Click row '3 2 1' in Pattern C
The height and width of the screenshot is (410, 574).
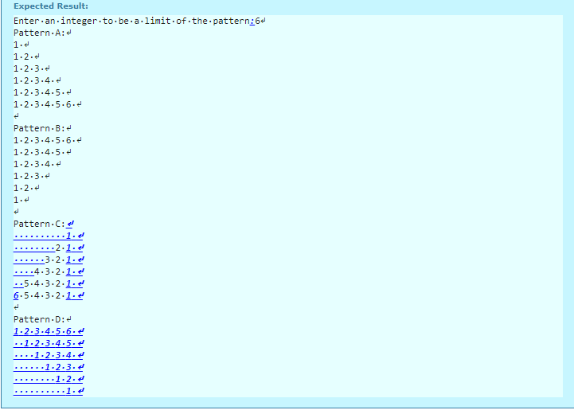coord(49,260)
